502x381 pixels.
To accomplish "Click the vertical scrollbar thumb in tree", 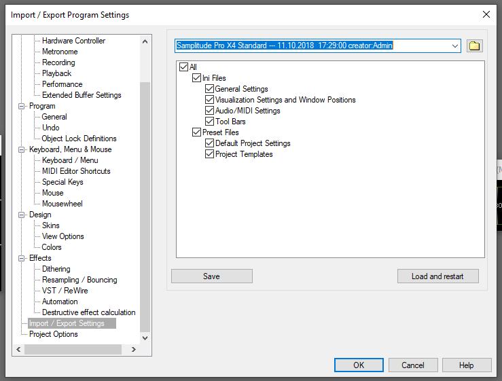I will tap(145, 207).
